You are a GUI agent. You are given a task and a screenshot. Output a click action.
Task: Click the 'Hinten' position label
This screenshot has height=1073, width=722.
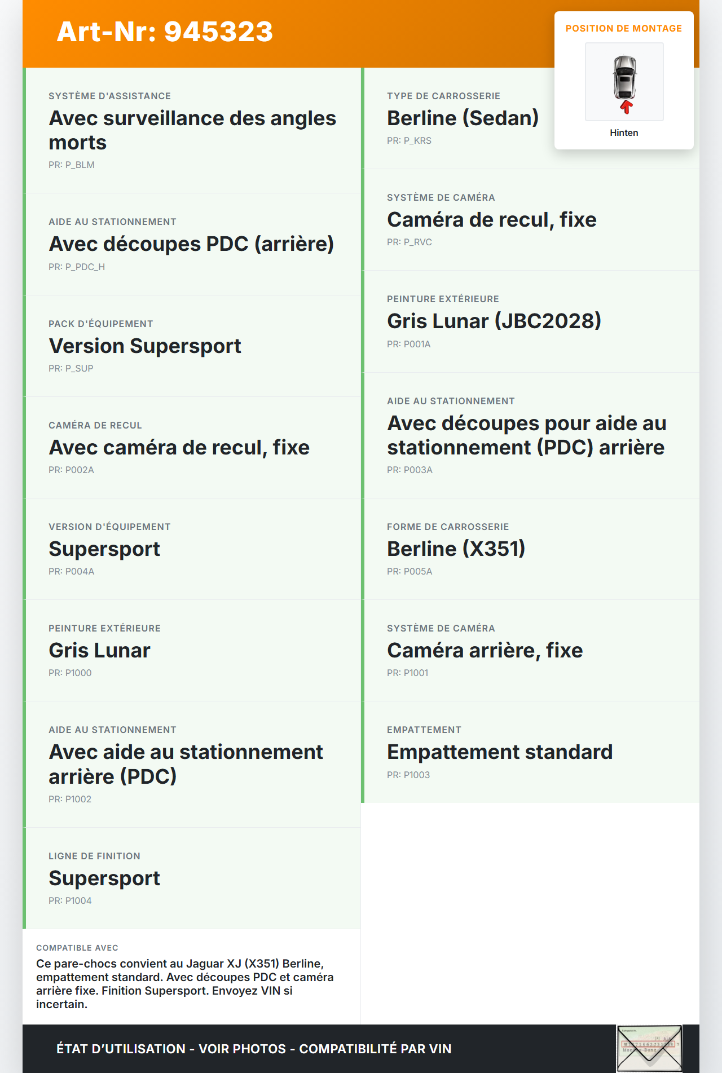(x=624, y=133)
